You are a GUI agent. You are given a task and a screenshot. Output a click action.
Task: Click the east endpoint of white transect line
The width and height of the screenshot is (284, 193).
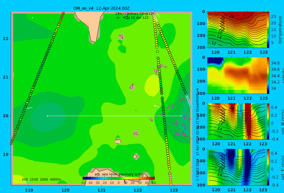click(181, 116)
